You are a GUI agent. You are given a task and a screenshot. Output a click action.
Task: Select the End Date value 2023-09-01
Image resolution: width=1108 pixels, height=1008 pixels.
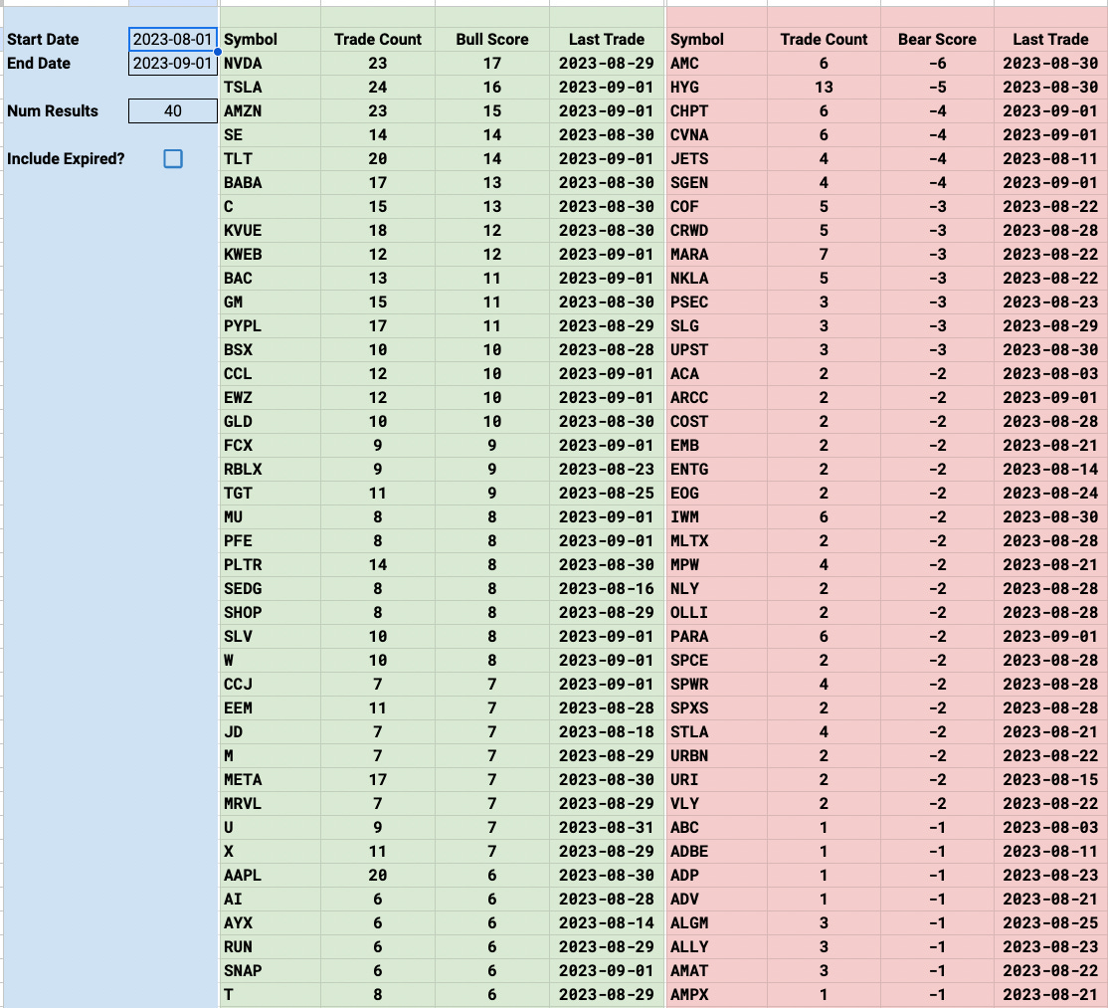(173, 63)
